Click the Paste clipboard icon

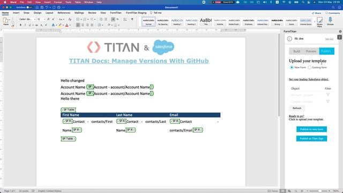point(5,20)
